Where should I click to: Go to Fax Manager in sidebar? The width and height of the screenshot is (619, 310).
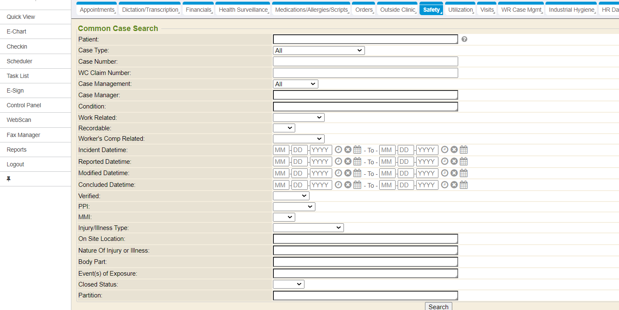(x=24, y=135)
